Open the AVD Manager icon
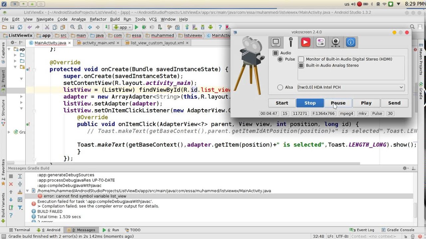 click(x=195, y=27)
